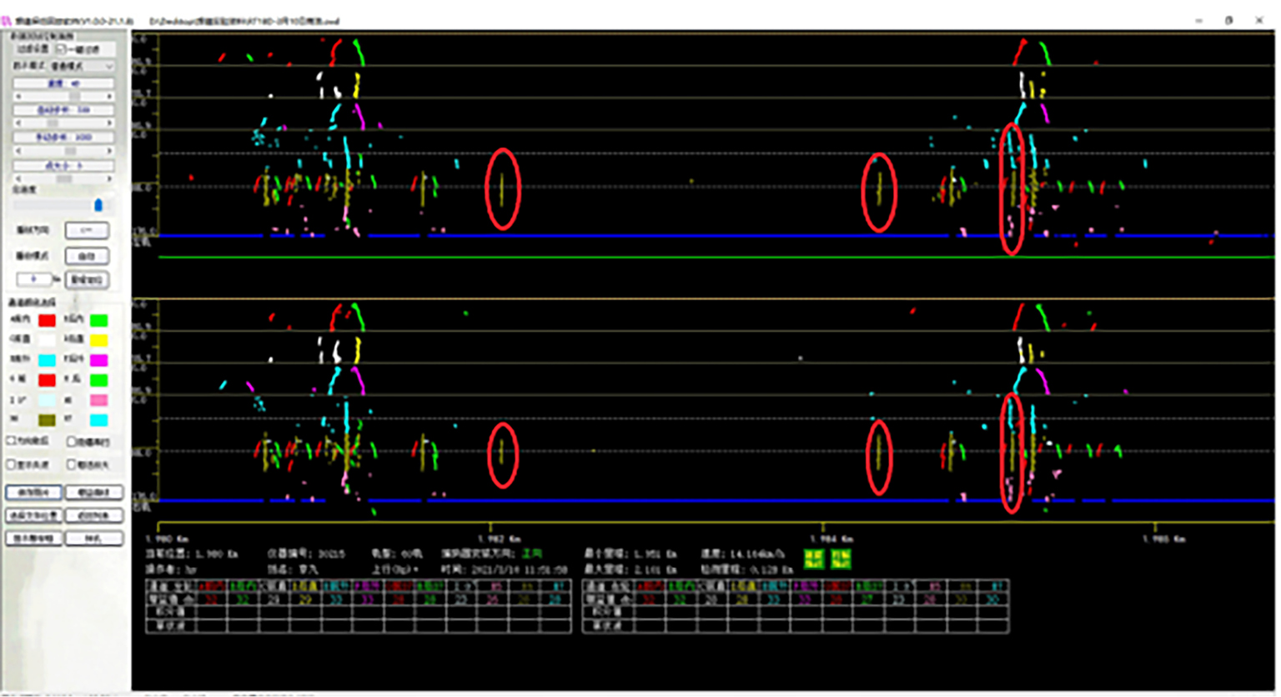Choose the pink channel color swatch
1281x697 pixels.
coord(98,401)
